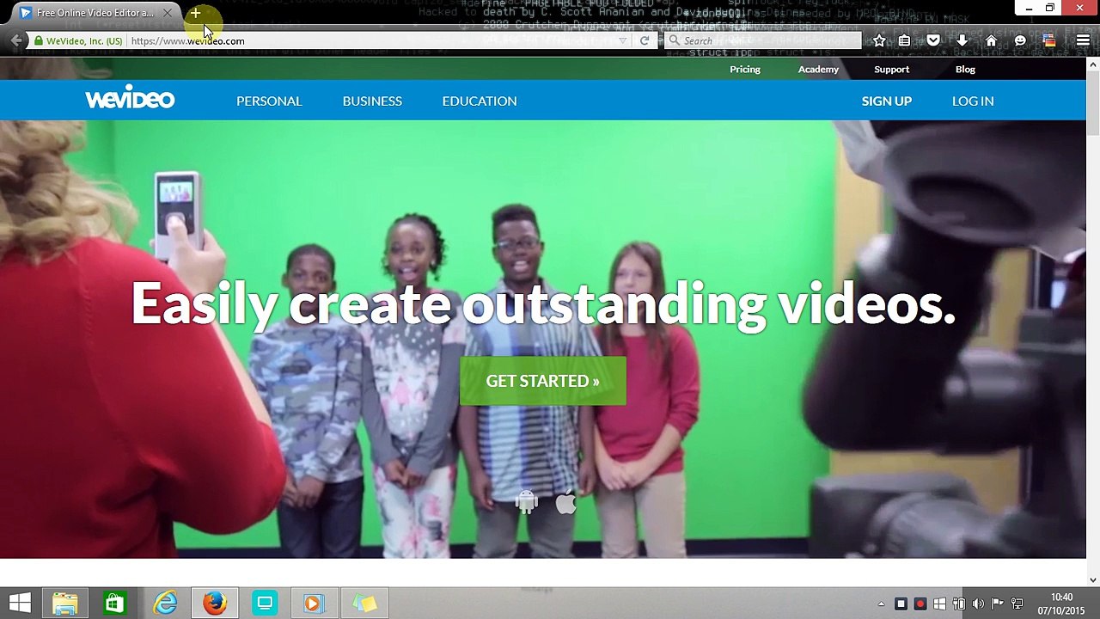Show bookmarks list icon

point(904,40)
